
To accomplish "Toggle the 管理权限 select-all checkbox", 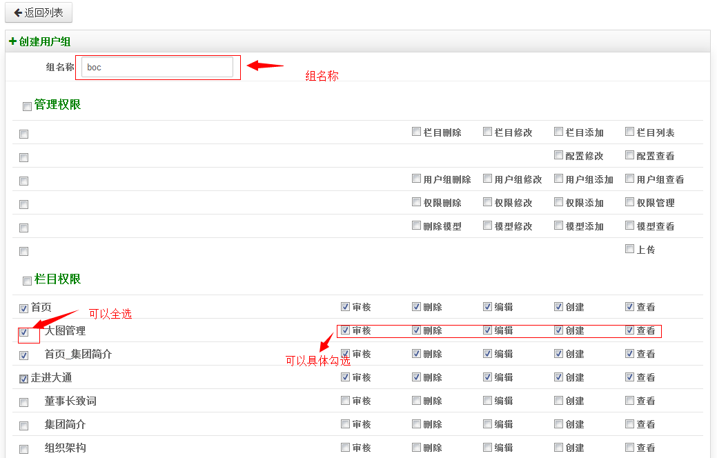I will click(x=27, y=106).
